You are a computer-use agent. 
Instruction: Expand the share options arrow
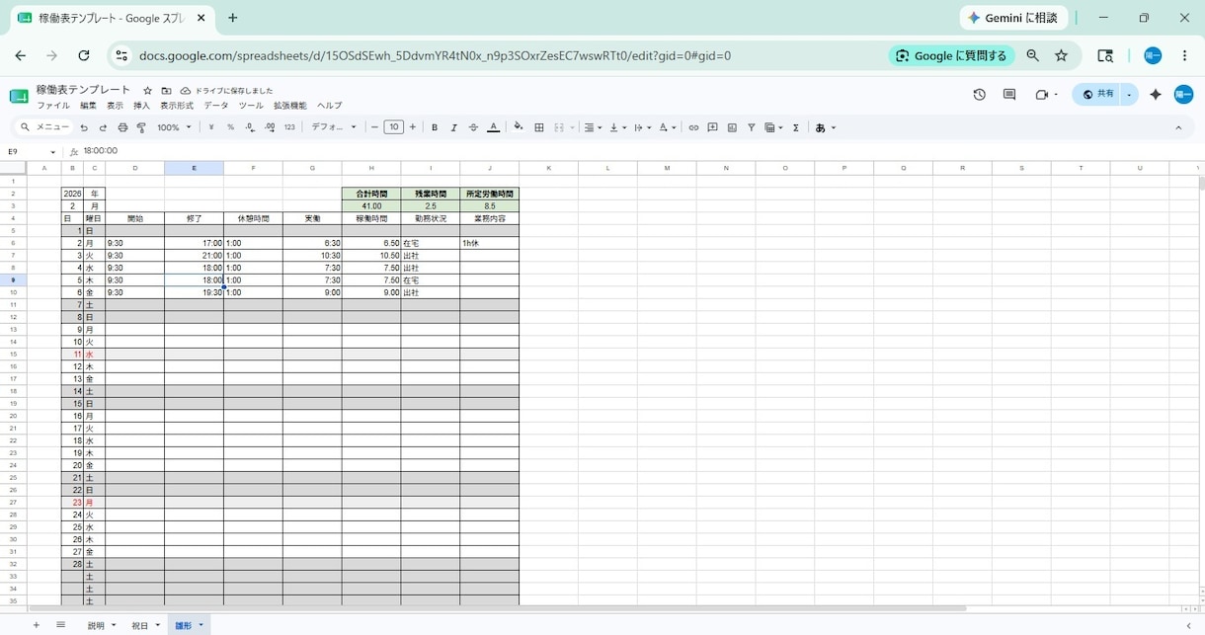tap(1129, 95)
